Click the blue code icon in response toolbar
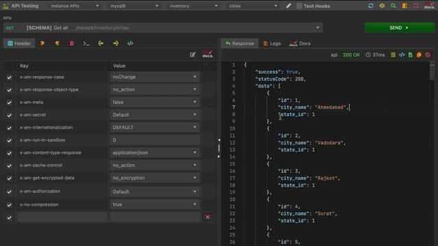Viewport: 438px width, 246px height. tap(402, 55)
